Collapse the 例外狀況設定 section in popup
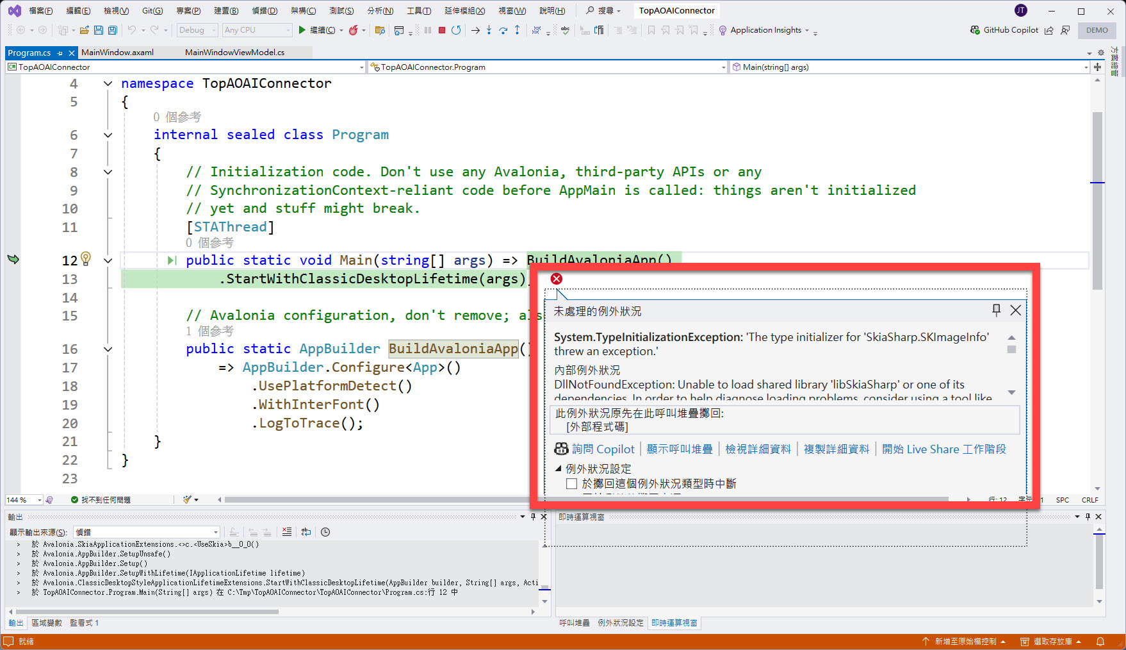This screenshot has width=1126, height=650. tap(558, 469)
